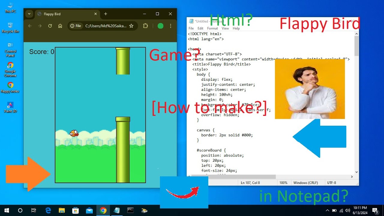Image resolution: width=384 pixels, height=216 pixels.
Task: Click Notepad's scroll-right arrow
Action: coord(352,177)
